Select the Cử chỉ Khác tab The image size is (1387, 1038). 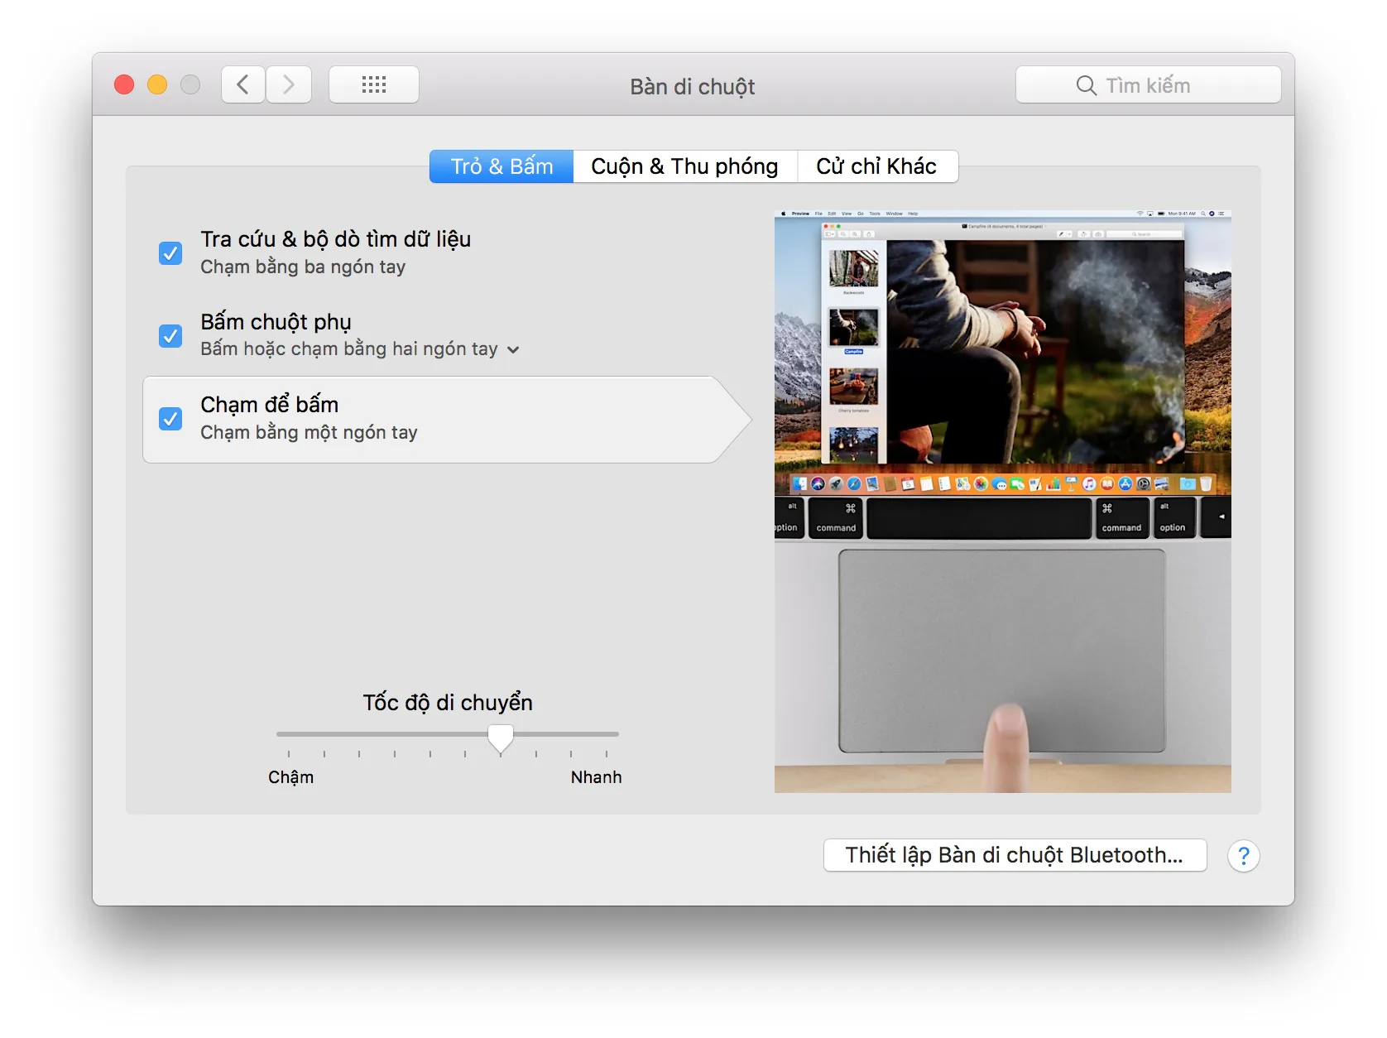click(x=877, y=166)
